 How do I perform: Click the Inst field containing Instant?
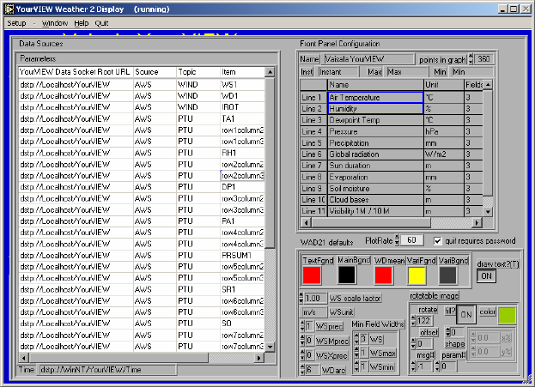(338, 72)
